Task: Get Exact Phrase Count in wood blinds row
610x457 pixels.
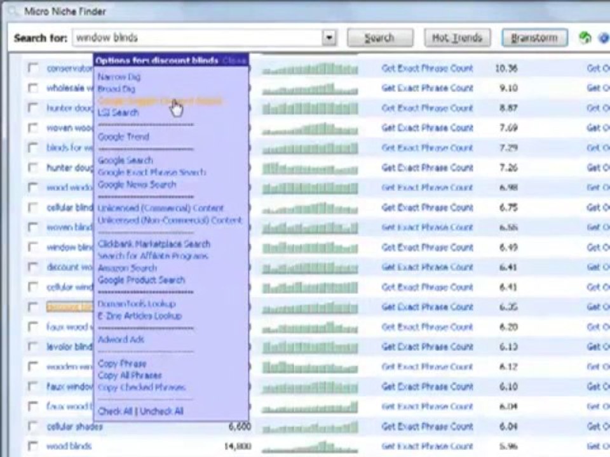Action: (427, 446)
